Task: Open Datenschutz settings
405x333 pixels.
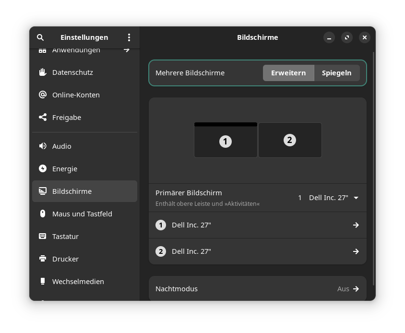Action: pyautogui.click(x=85, y=72)
